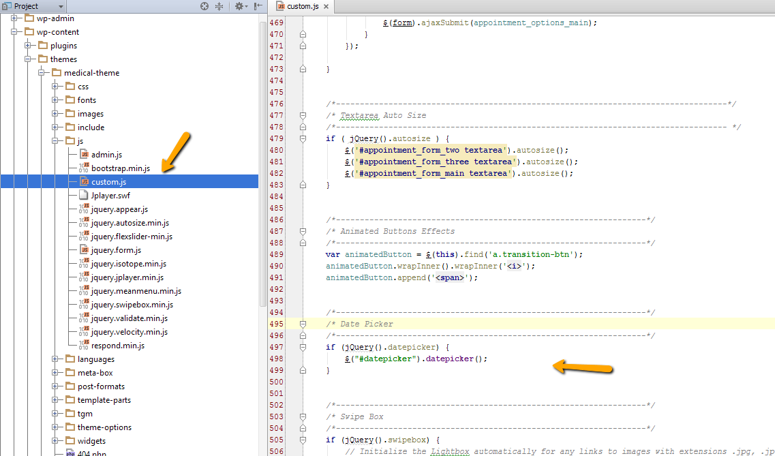This screenshot has width=775, height=456.
Task: Fold the code block at line 479
Action: click(303, 139)
